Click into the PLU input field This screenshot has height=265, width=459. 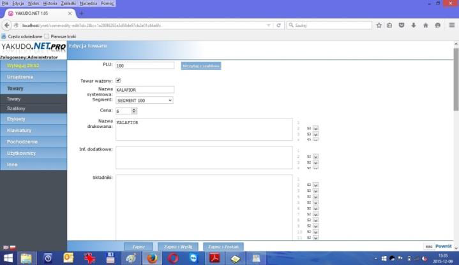(x=144, y=65)
